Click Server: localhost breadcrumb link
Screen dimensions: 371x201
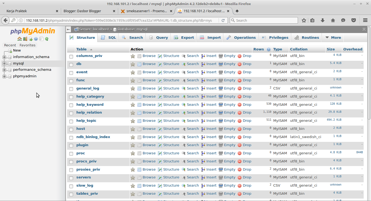pos(94,29)
